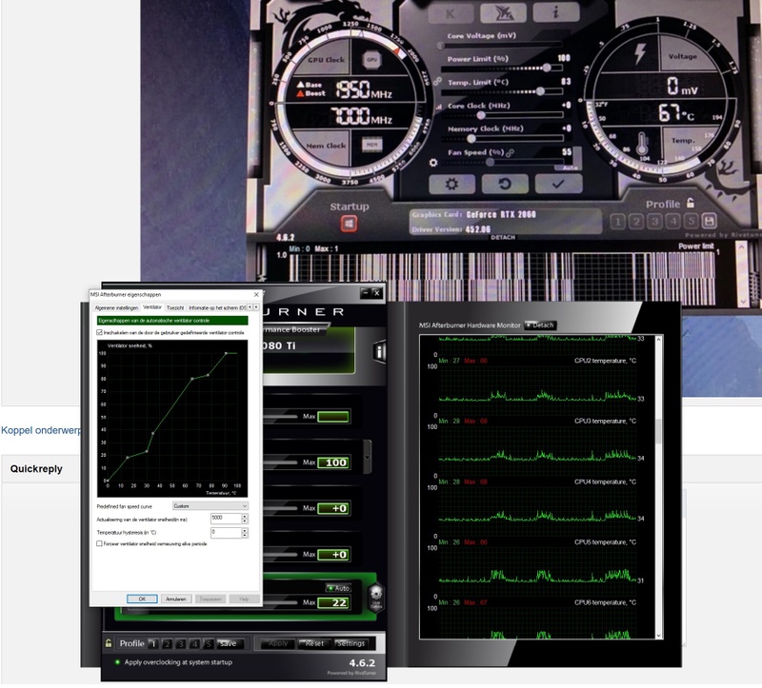Open the Informatie op het scherm tab

217,307
